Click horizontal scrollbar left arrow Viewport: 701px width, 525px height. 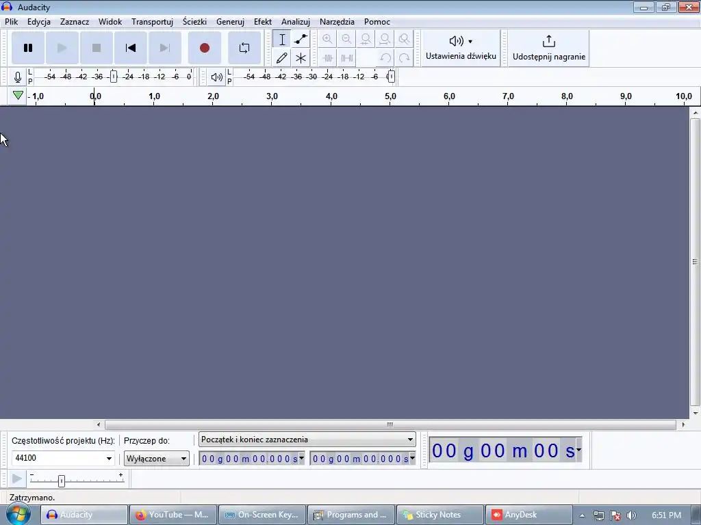[99, 425]
